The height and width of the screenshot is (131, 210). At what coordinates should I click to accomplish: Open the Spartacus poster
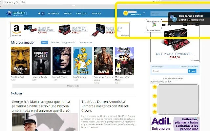(x=104, y=61)
